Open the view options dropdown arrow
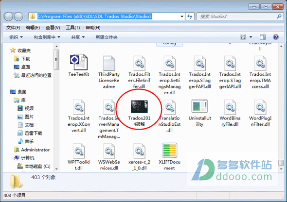 pos(251,37)
